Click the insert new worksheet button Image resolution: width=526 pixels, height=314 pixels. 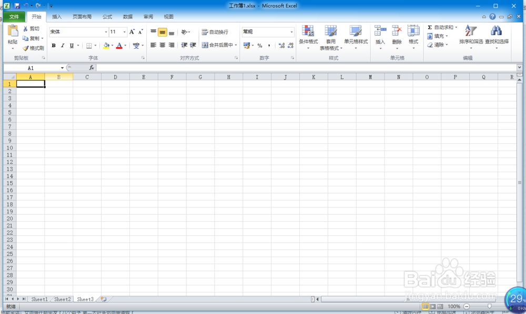coord(104,299)
